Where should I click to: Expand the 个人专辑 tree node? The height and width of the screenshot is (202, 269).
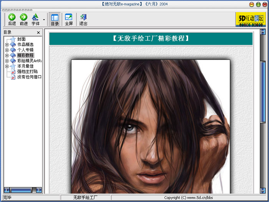7,50
